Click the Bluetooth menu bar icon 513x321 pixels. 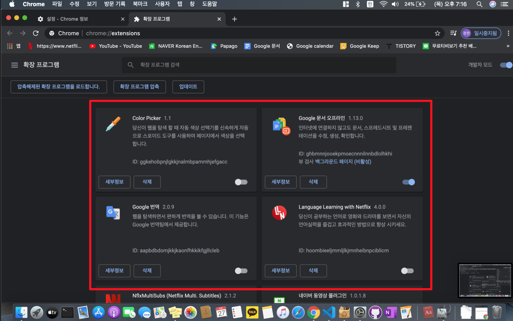point(358,4)
